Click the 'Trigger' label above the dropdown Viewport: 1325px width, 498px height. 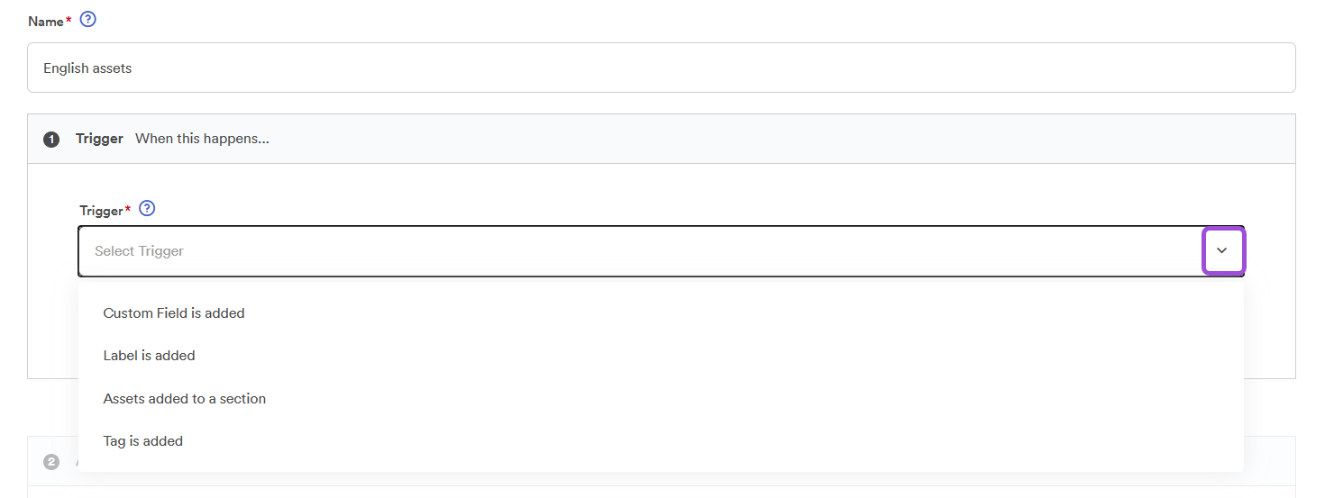(101, 211)
